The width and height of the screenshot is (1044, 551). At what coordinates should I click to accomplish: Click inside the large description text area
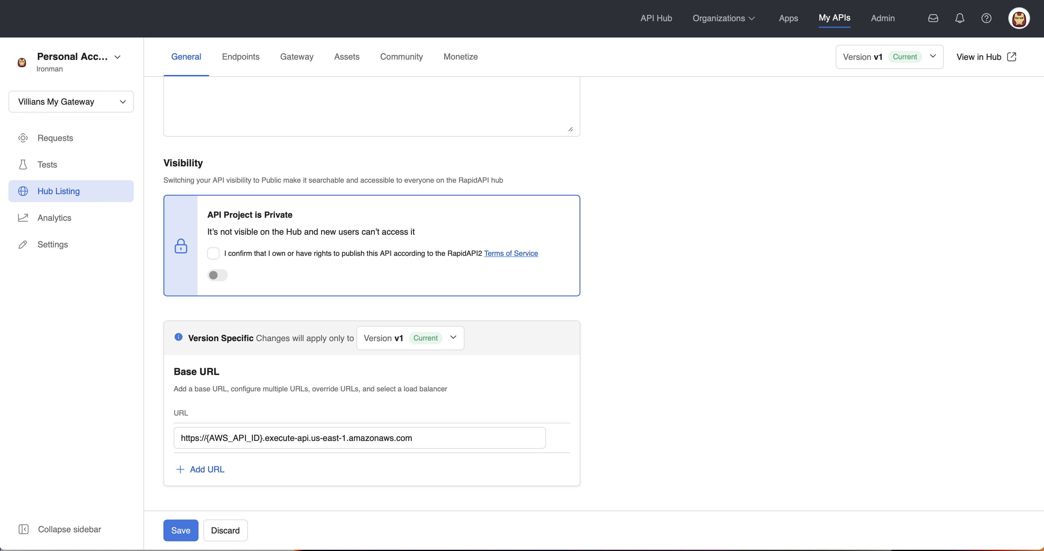372,106
